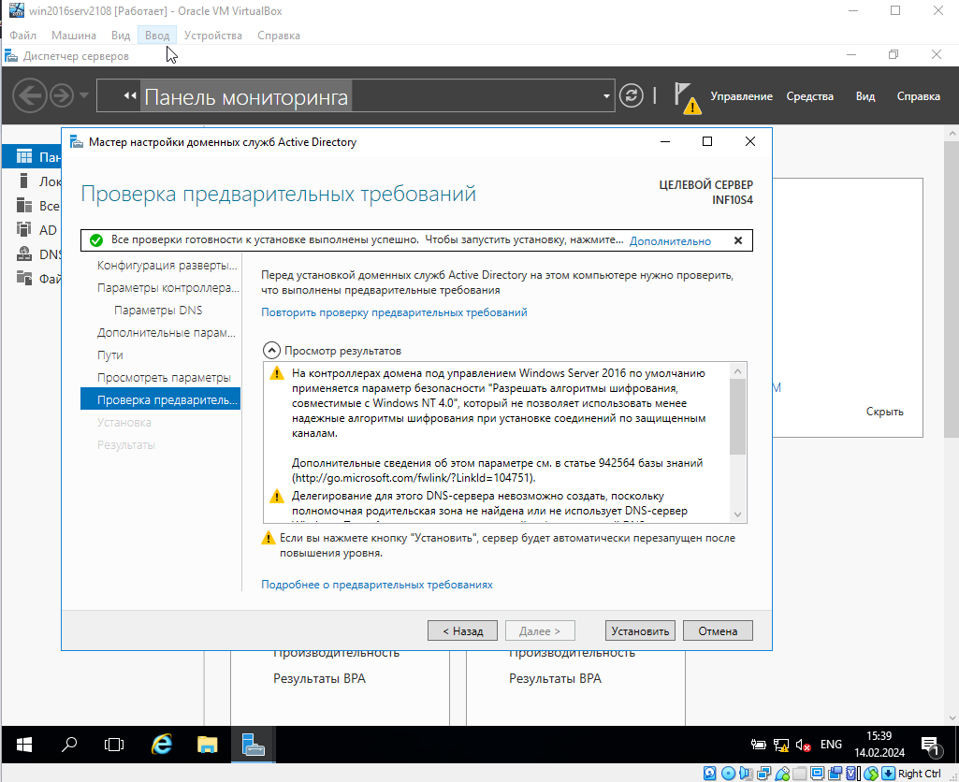959x782 pixels.
Task: Dismiss the success notification bar
Action: [738, 240]
